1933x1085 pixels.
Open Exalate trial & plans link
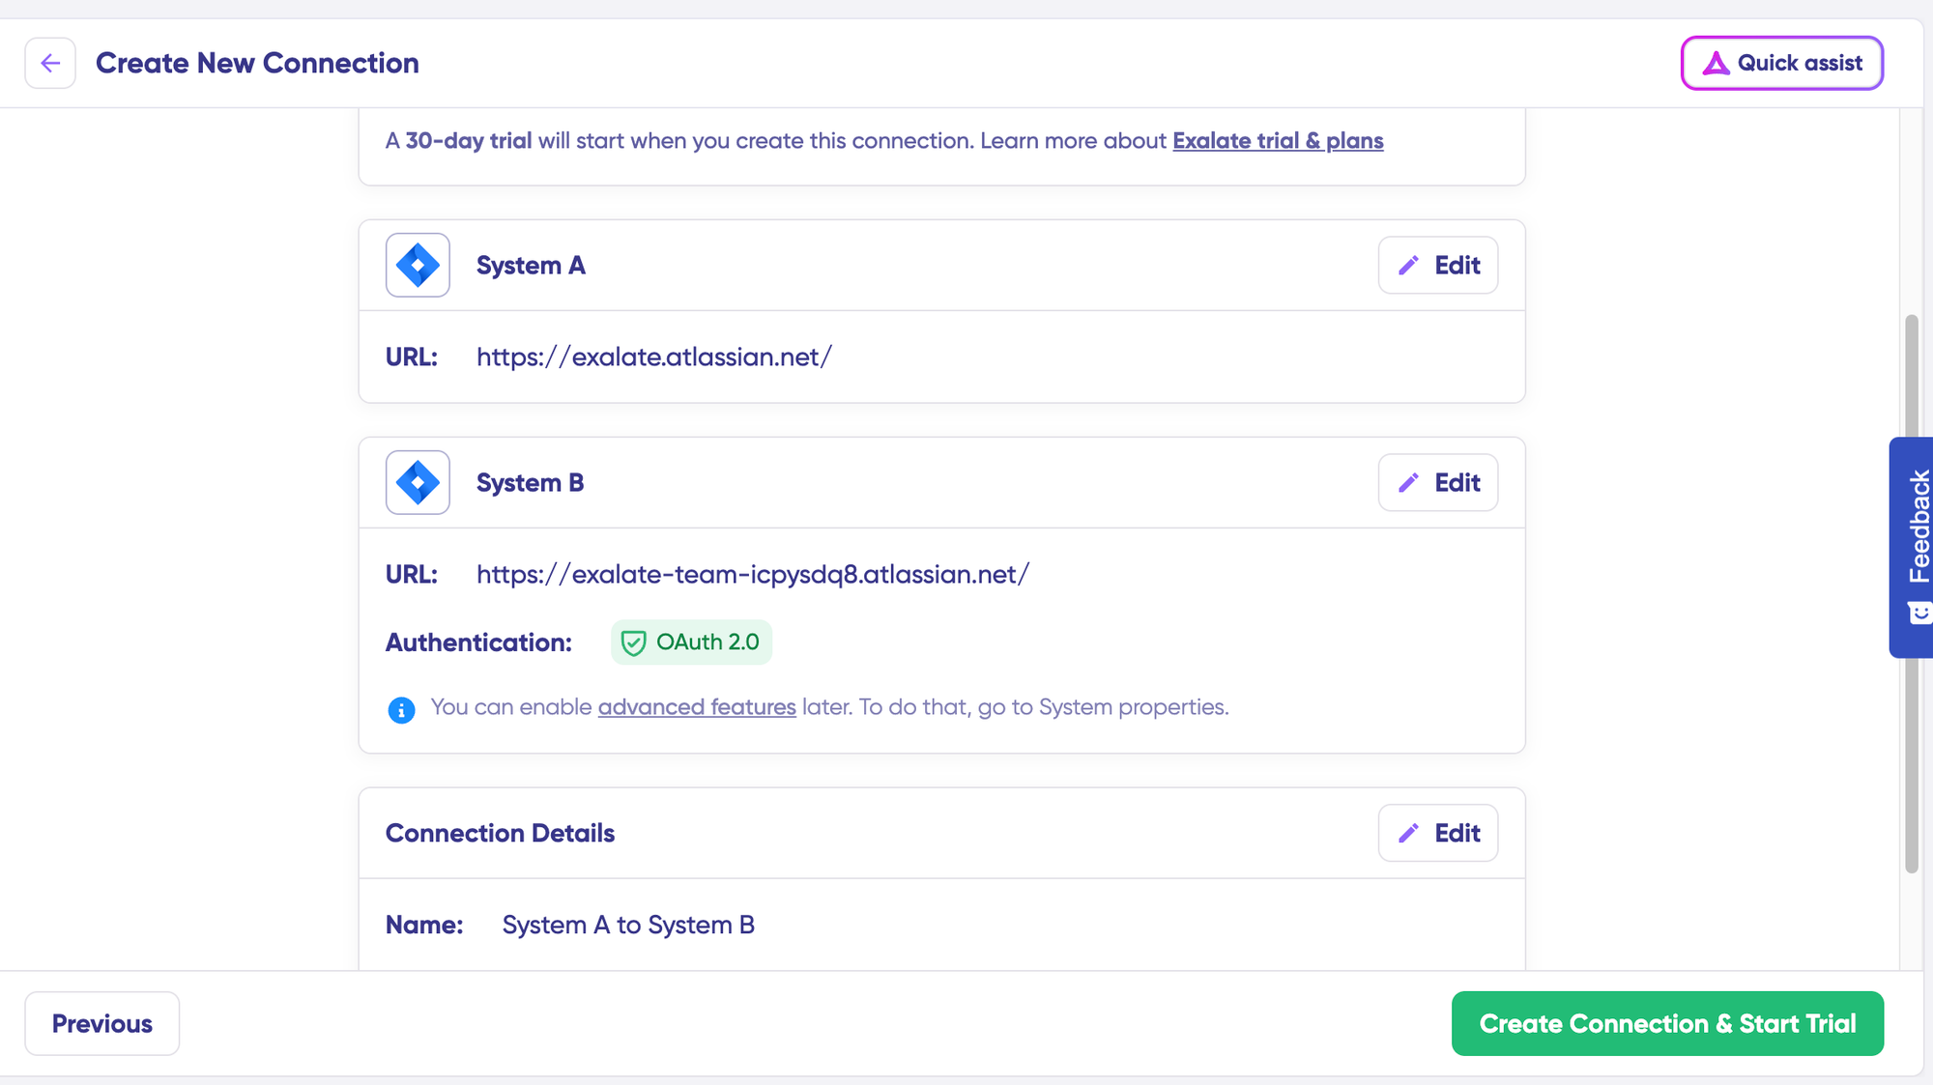click(1278, 141)
